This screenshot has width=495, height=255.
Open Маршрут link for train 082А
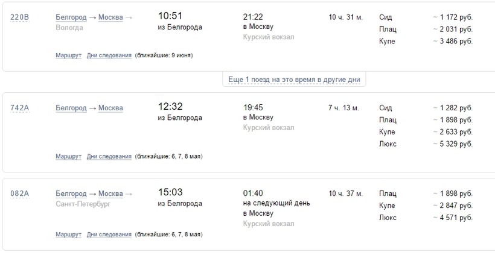pos(68,235)
